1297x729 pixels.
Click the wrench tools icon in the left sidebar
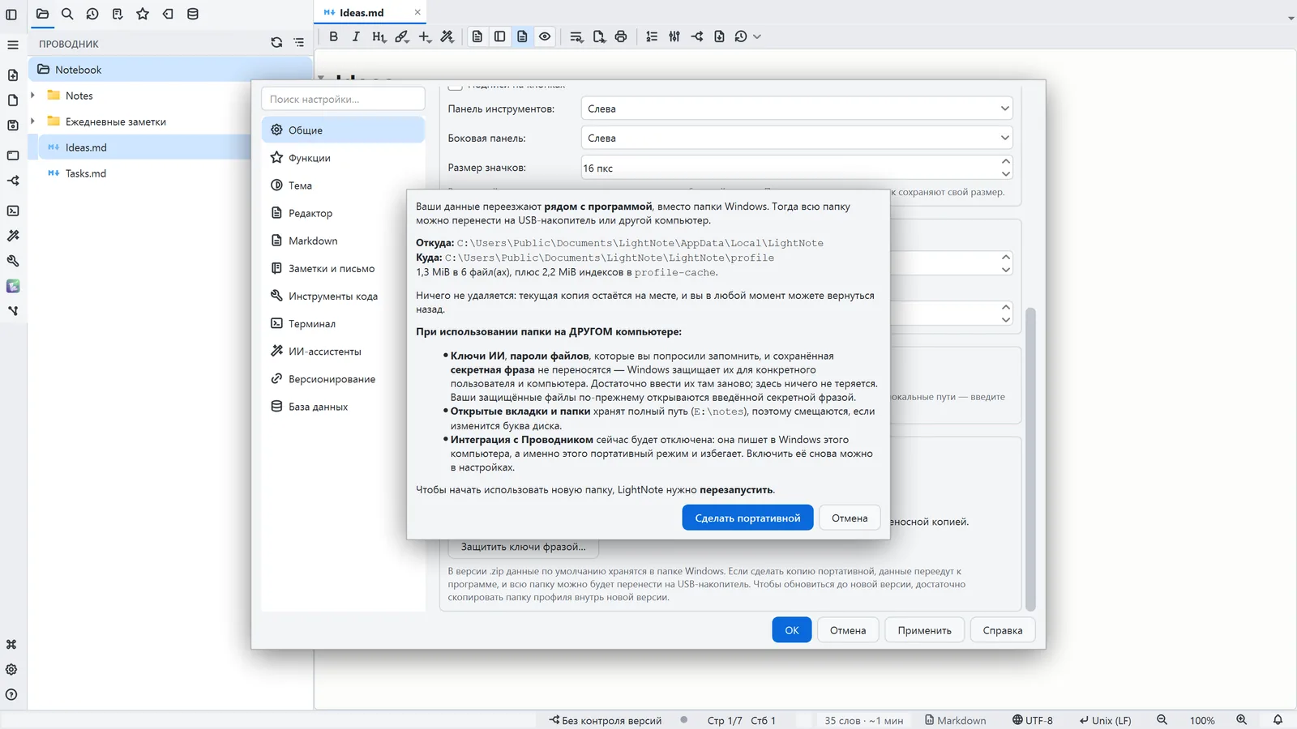click(13, 261)
